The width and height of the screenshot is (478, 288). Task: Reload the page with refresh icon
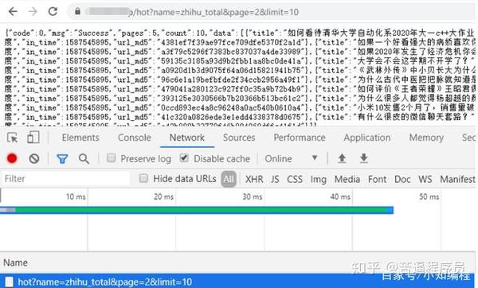pos(53,12)
